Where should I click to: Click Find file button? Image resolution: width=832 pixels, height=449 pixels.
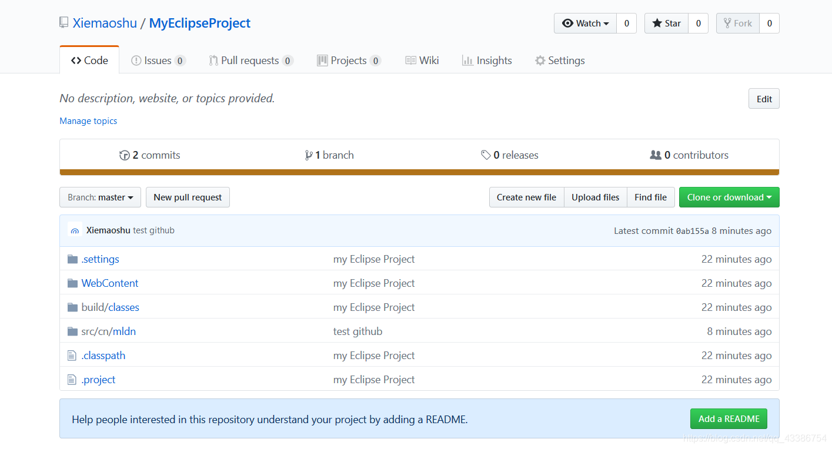pyautogui.click(x=650, y=197)
